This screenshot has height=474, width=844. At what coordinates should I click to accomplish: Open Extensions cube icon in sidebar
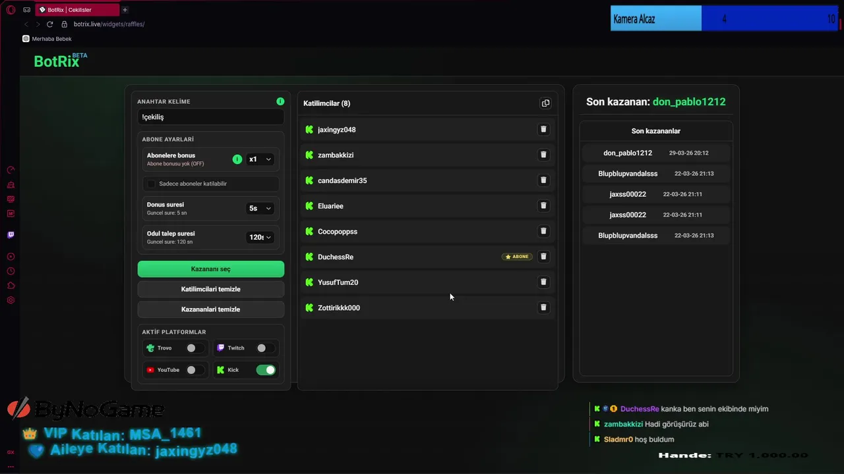click(x=11, y=286)
